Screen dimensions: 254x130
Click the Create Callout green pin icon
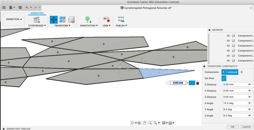tap(88, 20)
